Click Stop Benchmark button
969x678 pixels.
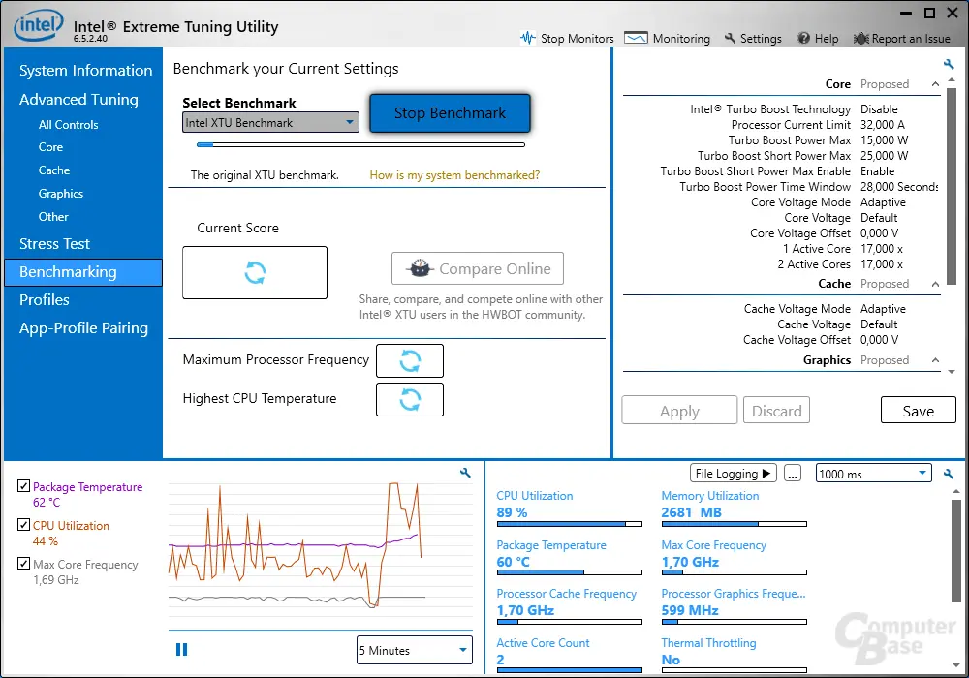(x=450, y=113)
